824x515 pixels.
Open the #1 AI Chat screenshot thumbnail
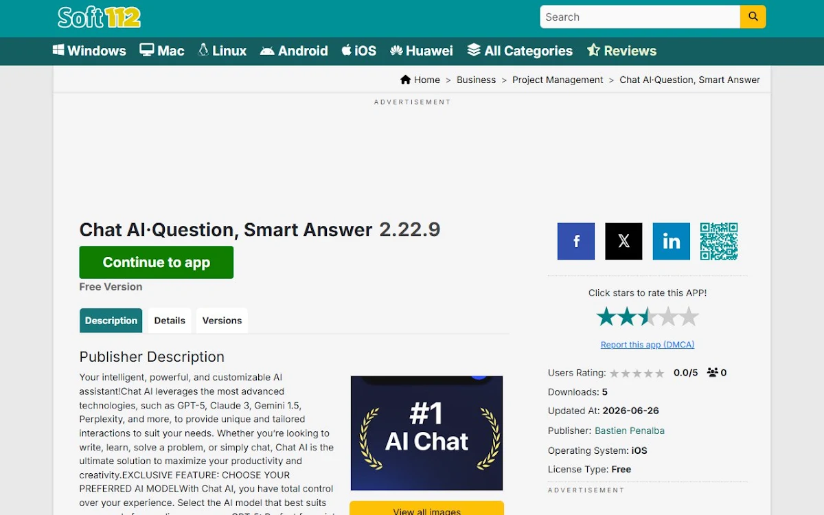pos(426,433)
